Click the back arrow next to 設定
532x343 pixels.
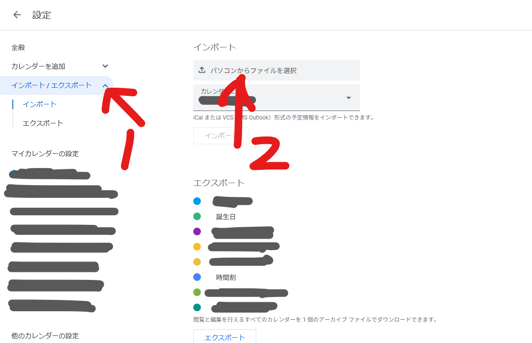(x=17, y=15)
